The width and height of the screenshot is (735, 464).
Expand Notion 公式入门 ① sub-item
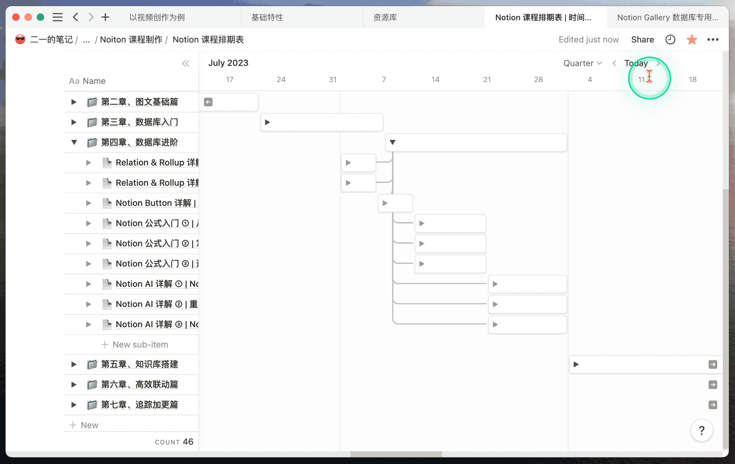(x=89, y=224)
